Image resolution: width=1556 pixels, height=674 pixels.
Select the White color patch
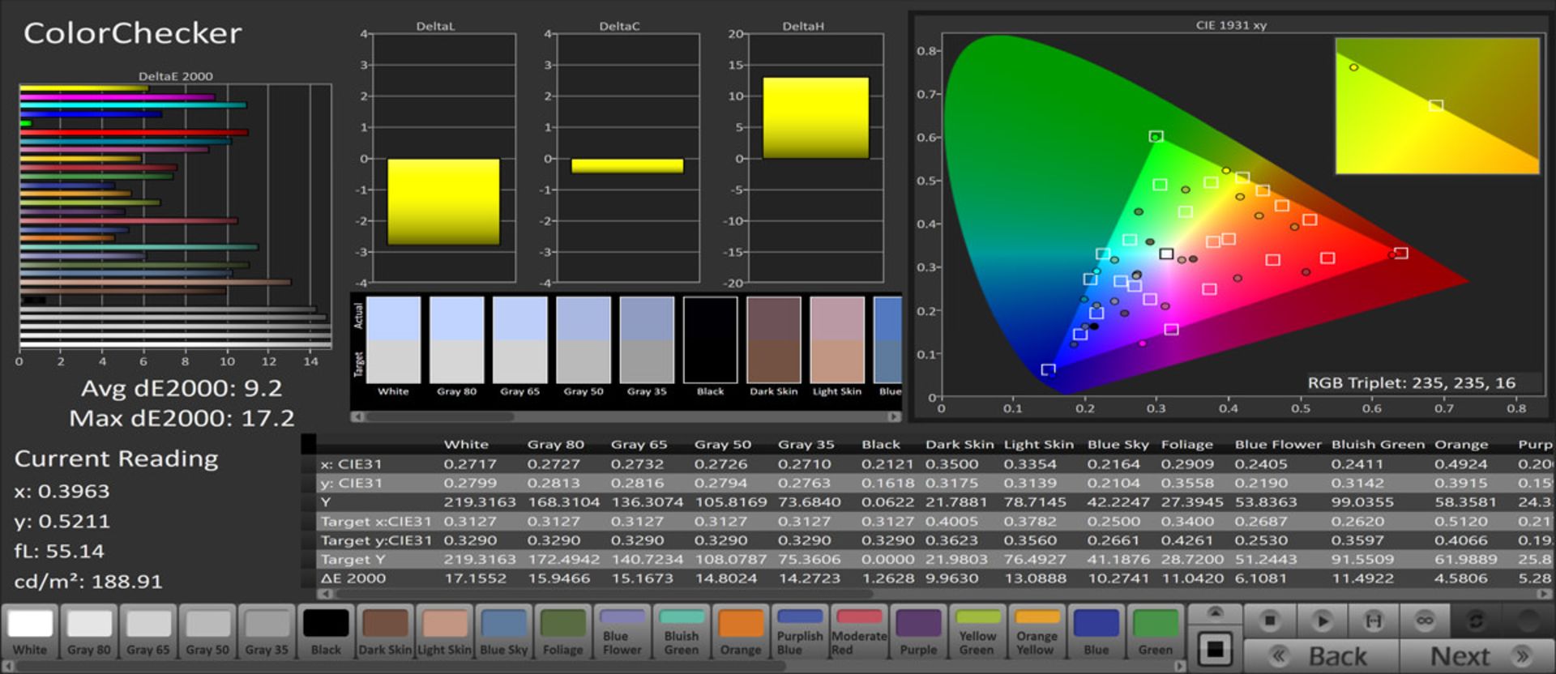tap(30, 632)
